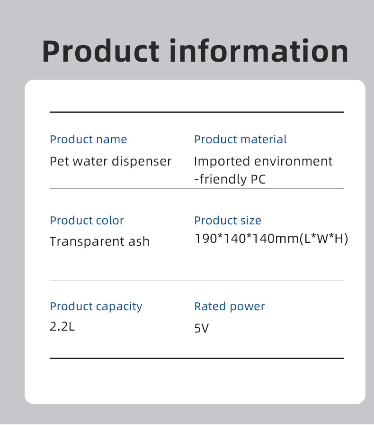The width and height of the screenshot is (374, 425).
Task: Click the "(L*W*H)" suffix text
Action: click(324, 239)
